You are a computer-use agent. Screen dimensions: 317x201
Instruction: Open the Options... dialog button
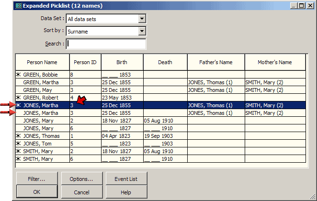click(x=81, y=179)
